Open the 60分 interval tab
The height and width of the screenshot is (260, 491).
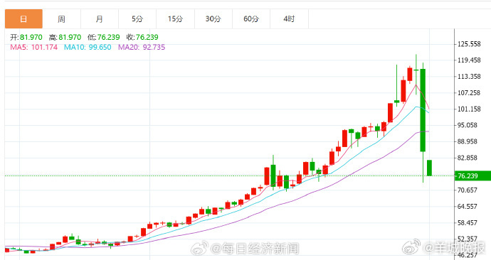(x=251, y=19)
